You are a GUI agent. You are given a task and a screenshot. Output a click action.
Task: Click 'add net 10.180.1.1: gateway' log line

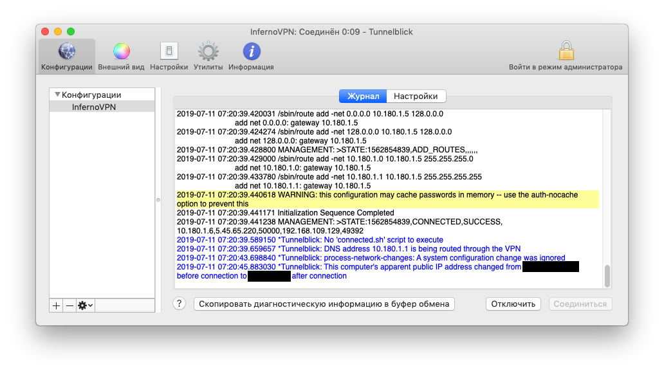[x=303, y=185]
